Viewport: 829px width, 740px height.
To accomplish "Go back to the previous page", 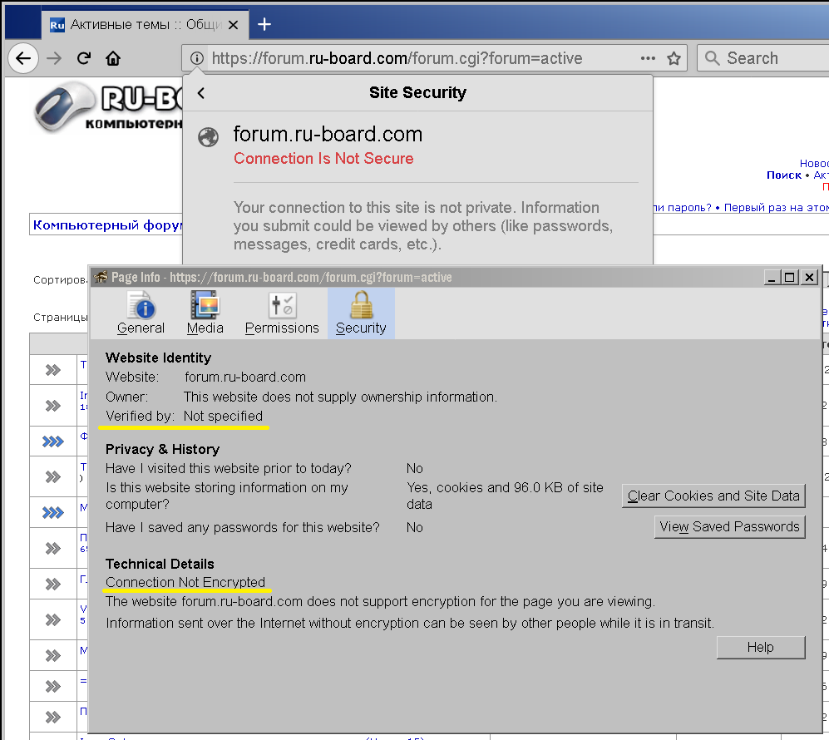I will (x=23, y=58).
